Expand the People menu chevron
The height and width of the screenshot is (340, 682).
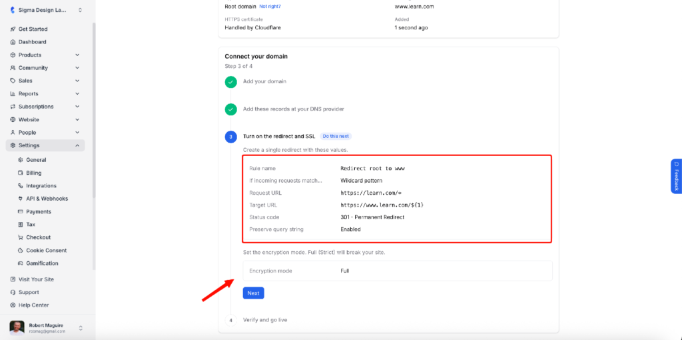point(77,133)
